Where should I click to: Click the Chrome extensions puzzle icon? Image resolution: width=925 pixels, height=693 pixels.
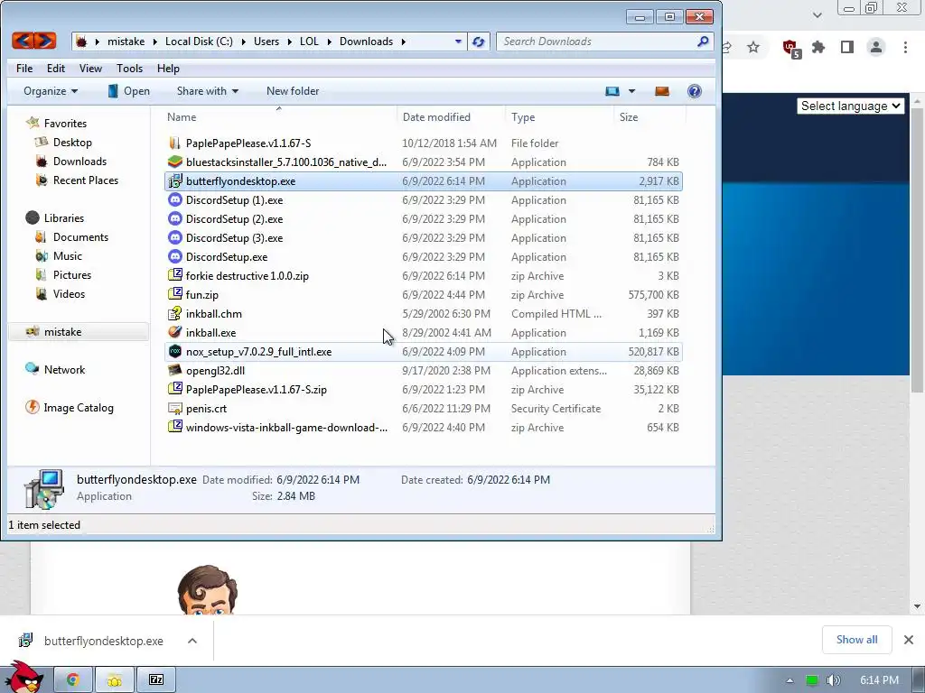click(x=818, y=47)
